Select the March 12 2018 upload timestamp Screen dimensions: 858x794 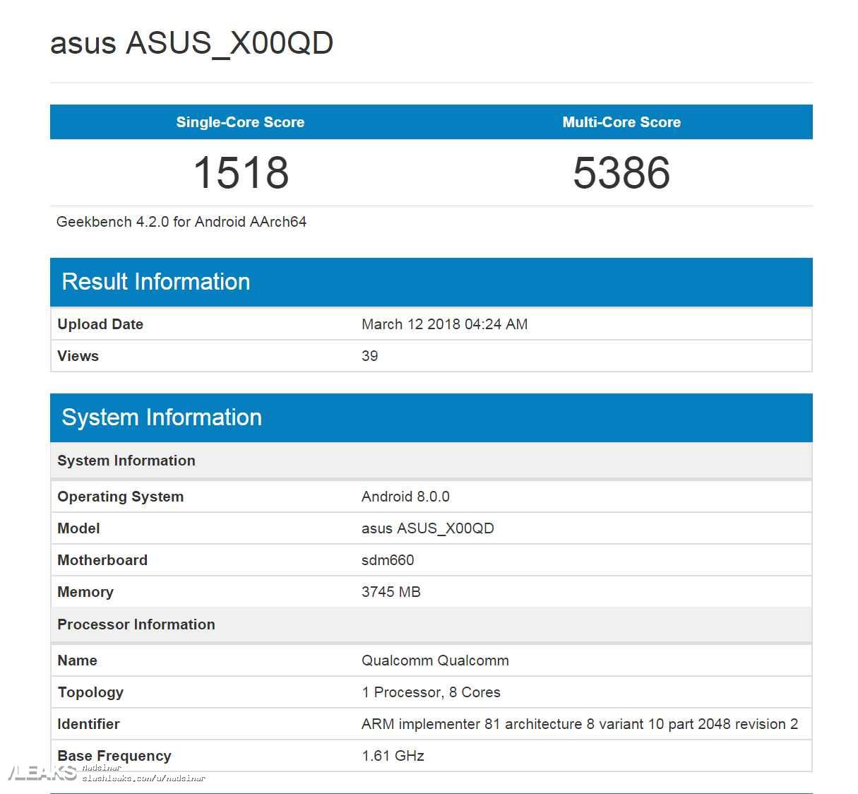click(x=444, y=324)
